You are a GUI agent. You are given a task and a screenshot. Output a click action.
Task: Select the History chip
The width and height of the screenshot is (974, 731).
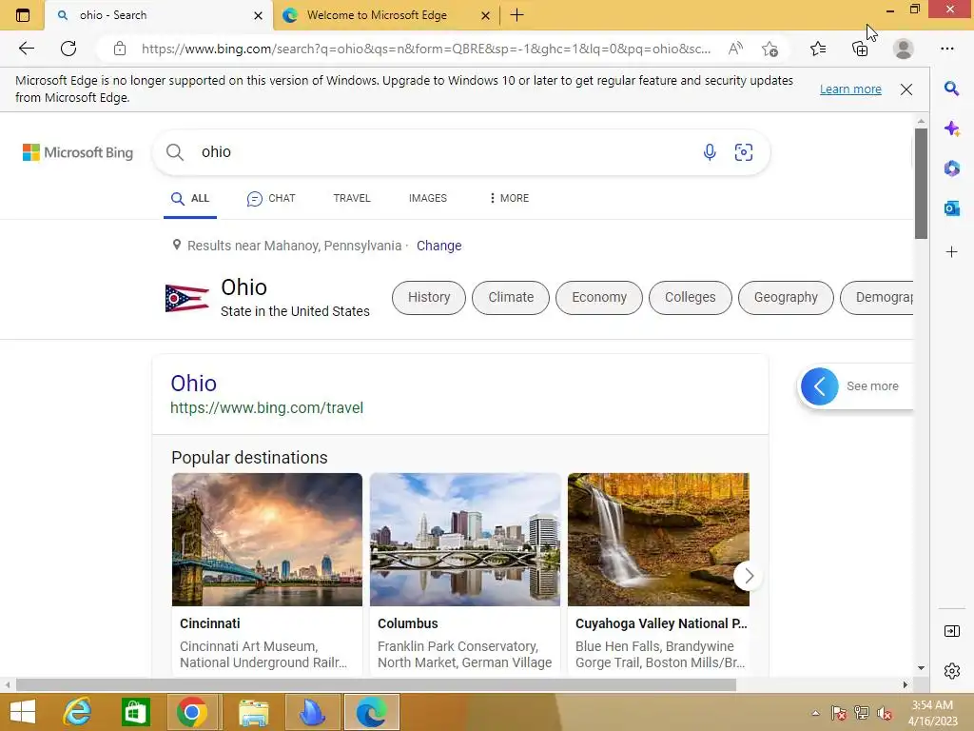pos(429,297)
